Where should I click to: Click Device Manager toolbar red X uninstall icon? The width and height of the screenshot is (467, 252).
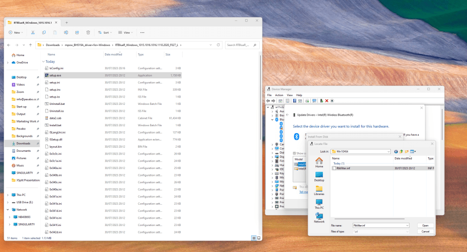[x=327, y=101]
